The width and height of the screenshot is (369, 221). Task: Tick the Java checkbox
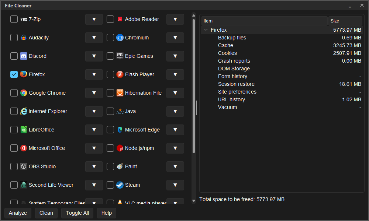[x=110, y=111]
